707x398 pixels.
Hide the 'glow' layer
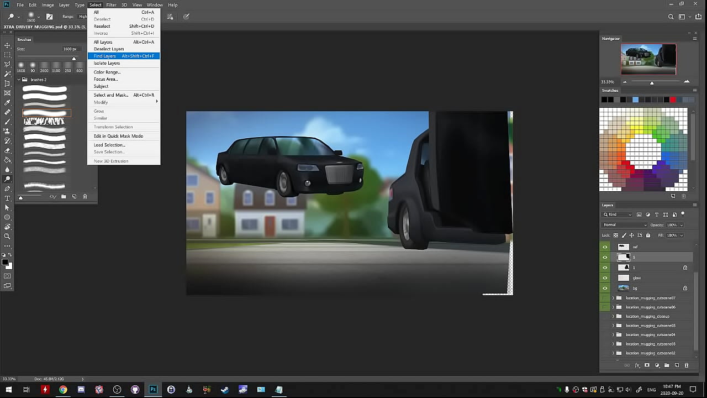[x=605, y=278]
